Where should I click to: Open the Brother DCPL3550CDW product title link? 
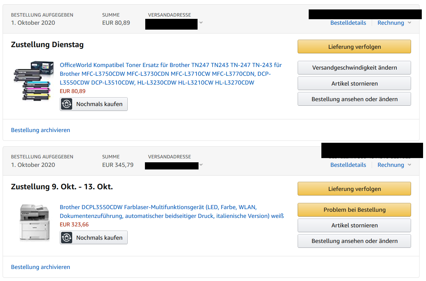click(172, 211)
